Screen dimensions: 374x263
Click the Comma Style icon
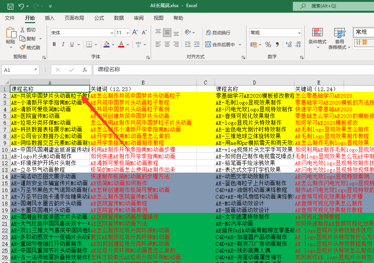click(x=277, y=44)
